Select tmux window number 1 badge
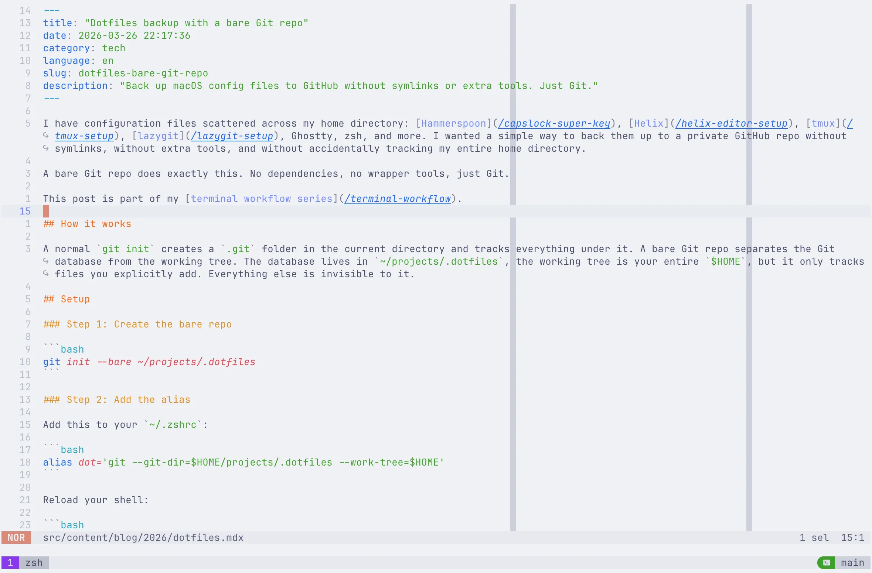The image size is (872, 573). click(x=10, y=563)
